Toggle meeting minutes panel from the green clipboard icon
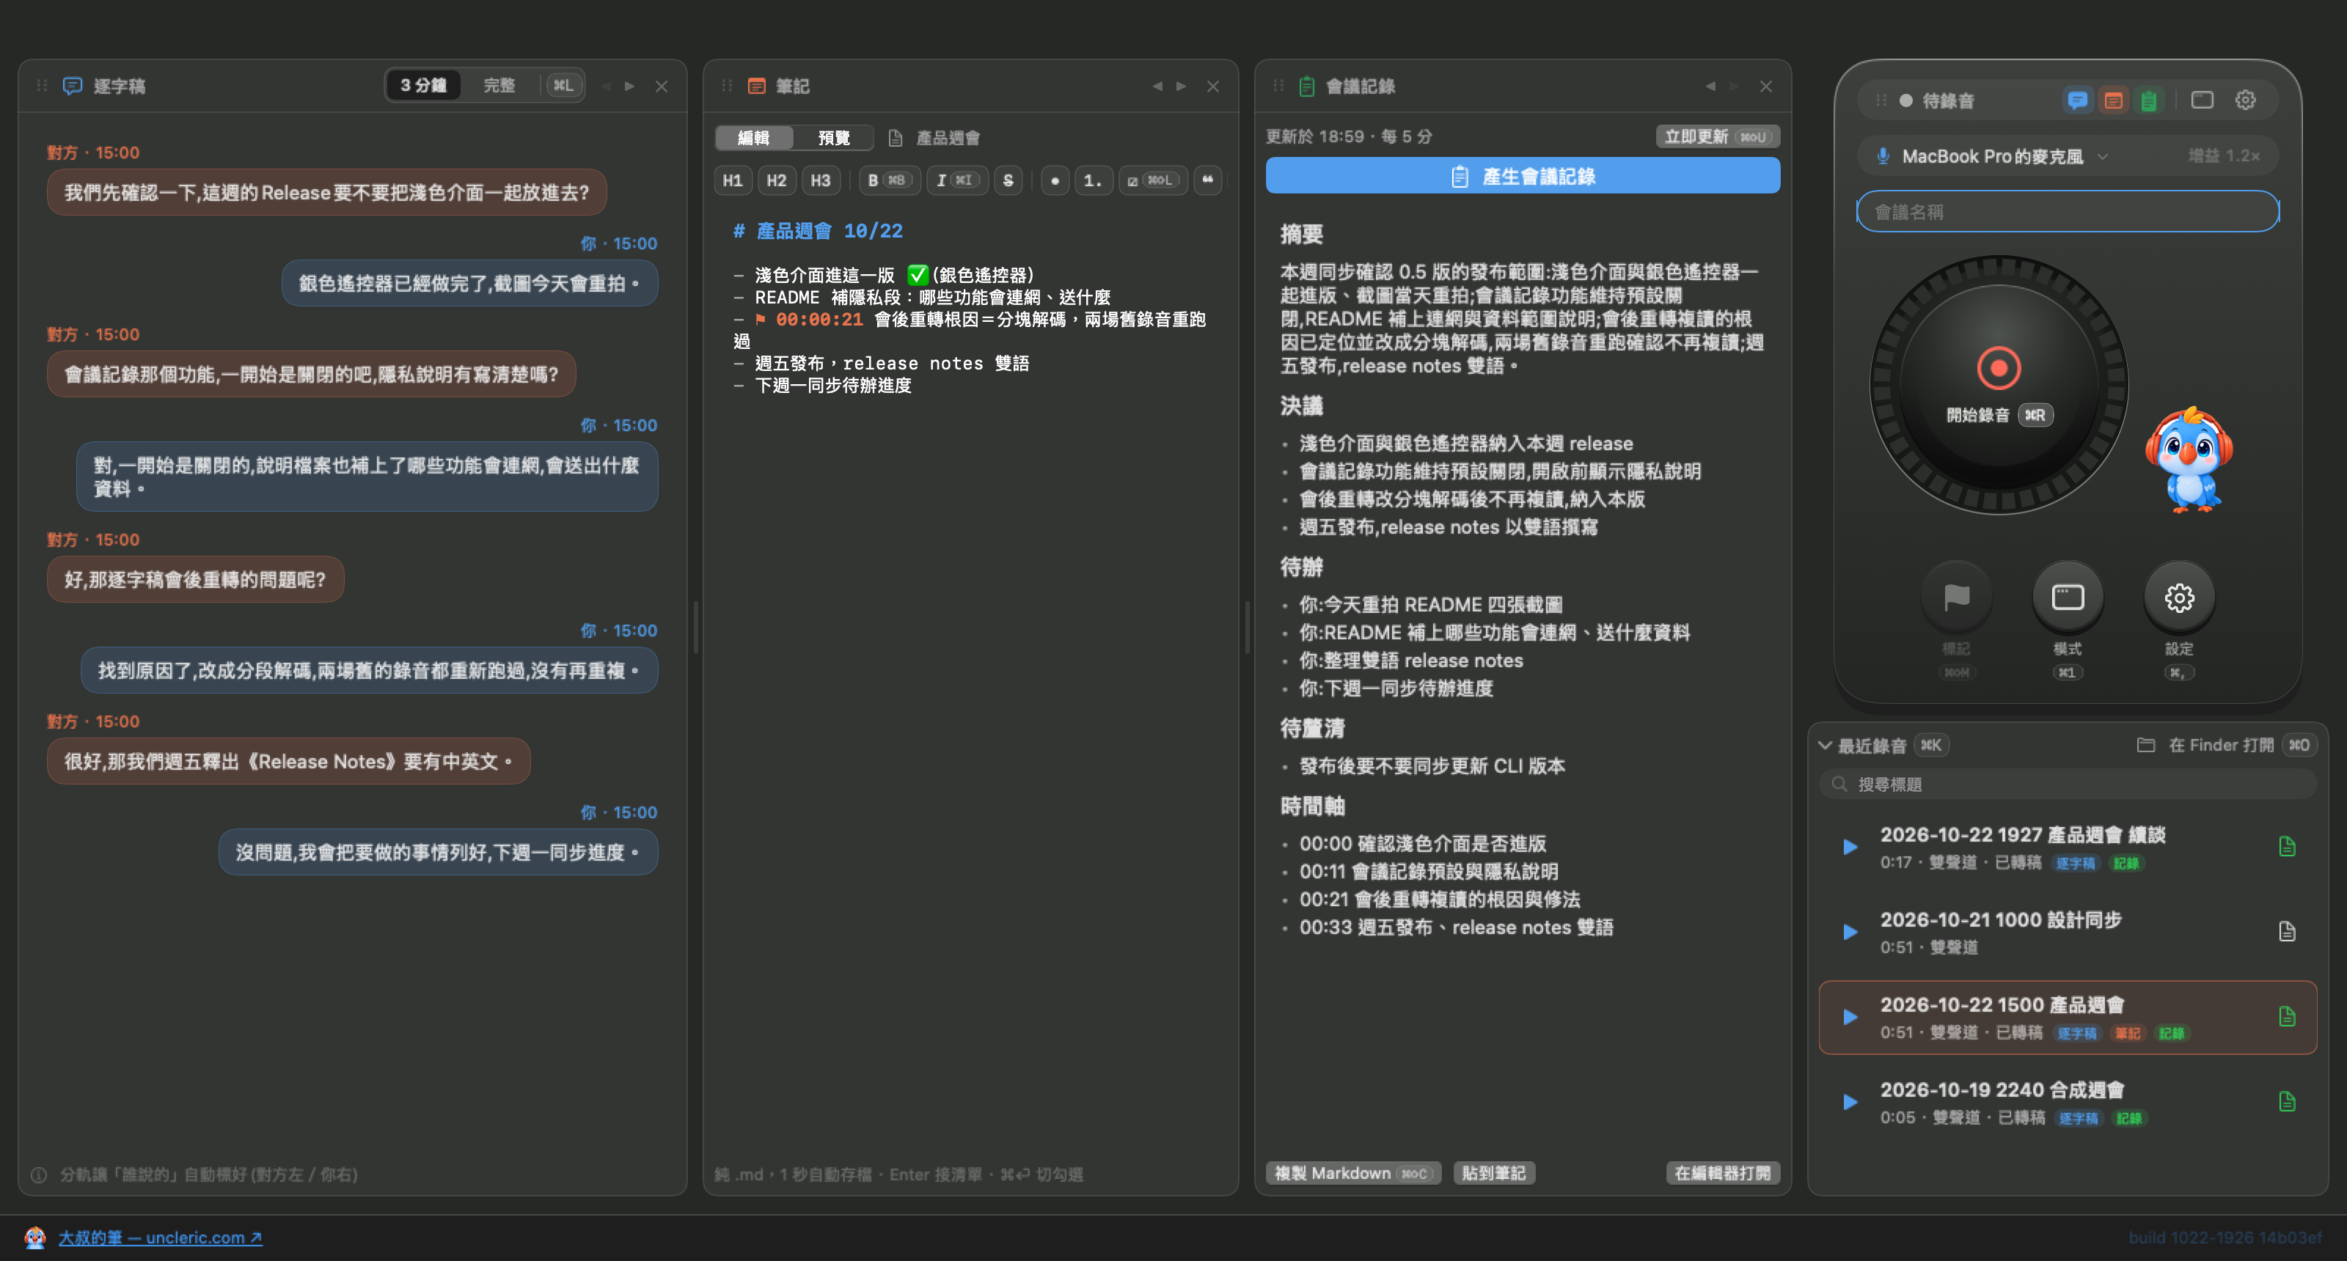 click(x=2149, y=100)
